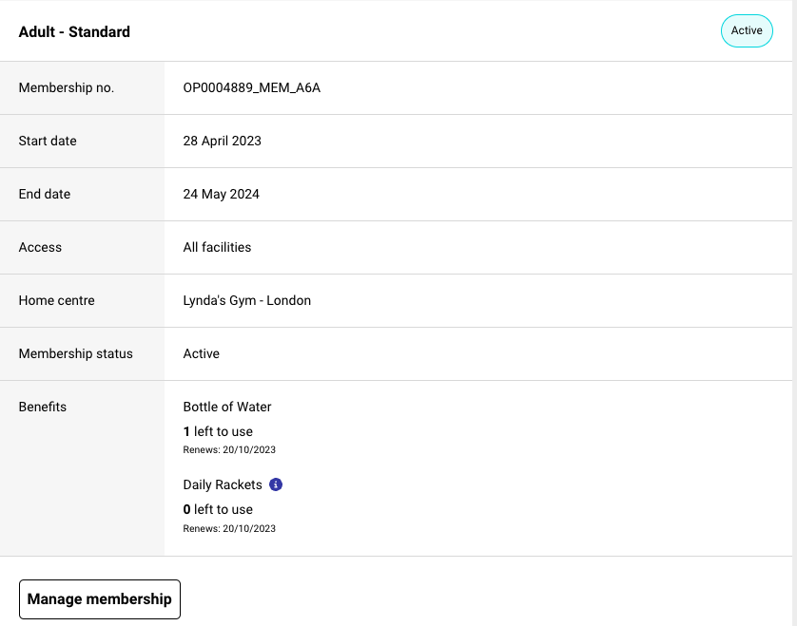Click renewal date under Bottle of Water
The width and height of the screenshot is (797, 626).
coord(229,450)
